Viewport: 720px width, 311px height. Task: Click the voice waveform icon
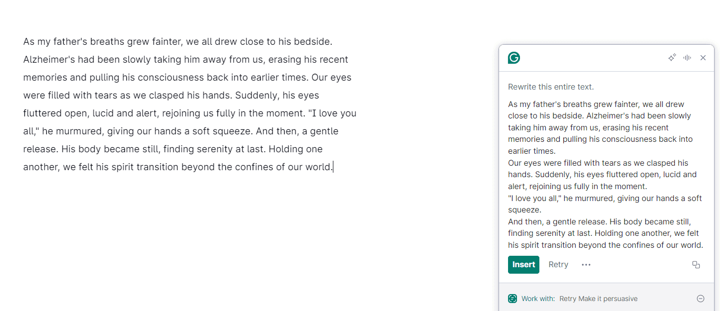tap(687, 58)
